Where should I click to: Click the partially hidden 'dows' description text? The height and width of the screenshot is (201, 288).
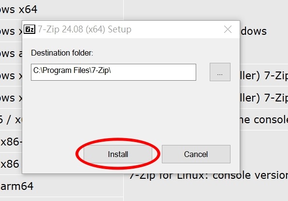coord(254,31)
